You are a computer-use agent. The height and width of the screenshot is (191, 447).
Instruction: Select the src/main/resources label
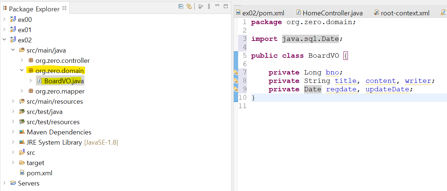tap(55, 101)
